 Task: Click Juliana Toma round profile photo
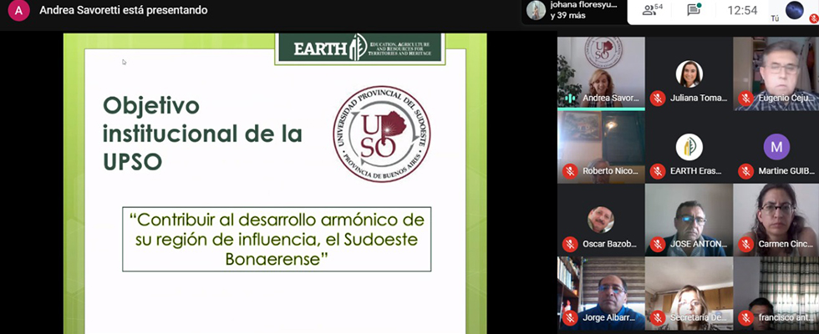pyautogui.click(x=689, y=73)
